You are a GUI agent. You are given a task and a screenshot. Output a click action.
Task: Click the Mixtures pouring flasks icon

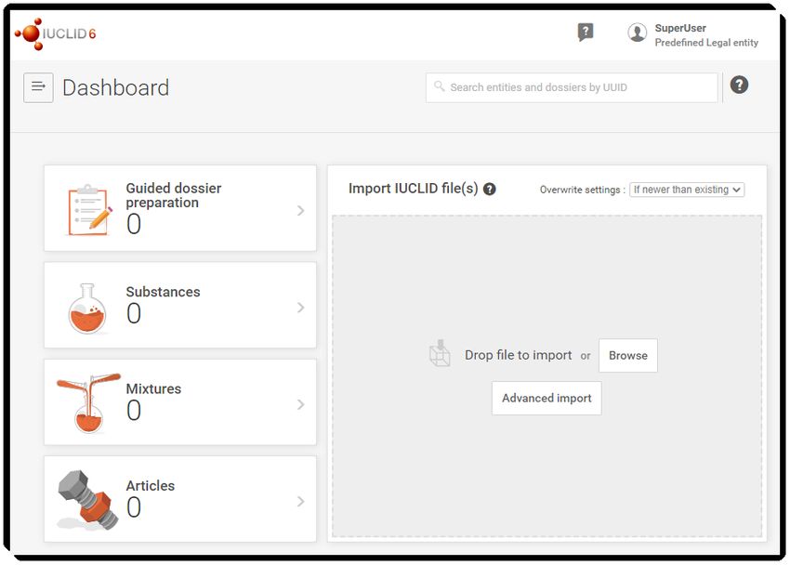(x=88, y=403)
